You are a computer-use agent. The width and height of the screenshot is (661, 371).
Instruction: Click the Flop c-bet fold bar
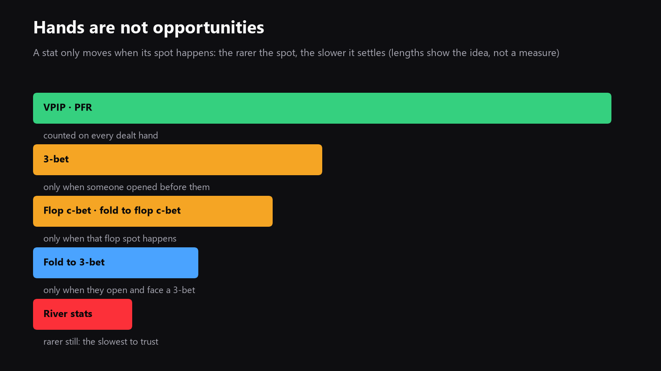[x=153, y=211]
